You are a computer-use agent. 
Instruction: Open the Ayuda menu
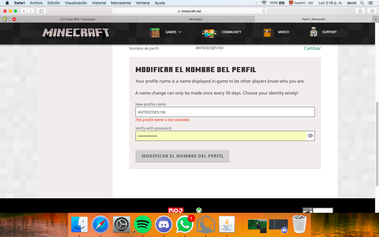point(160,3)
